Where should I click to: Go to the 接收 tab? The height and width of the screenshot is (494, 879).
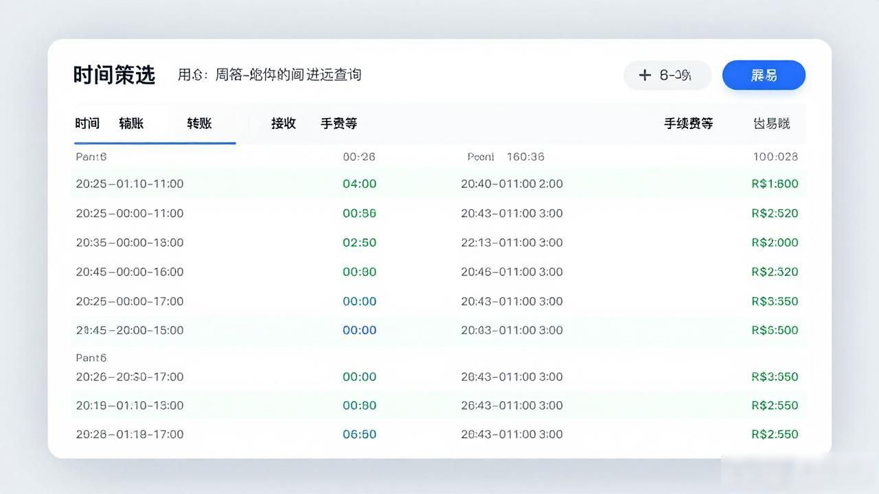pos(283,123)
